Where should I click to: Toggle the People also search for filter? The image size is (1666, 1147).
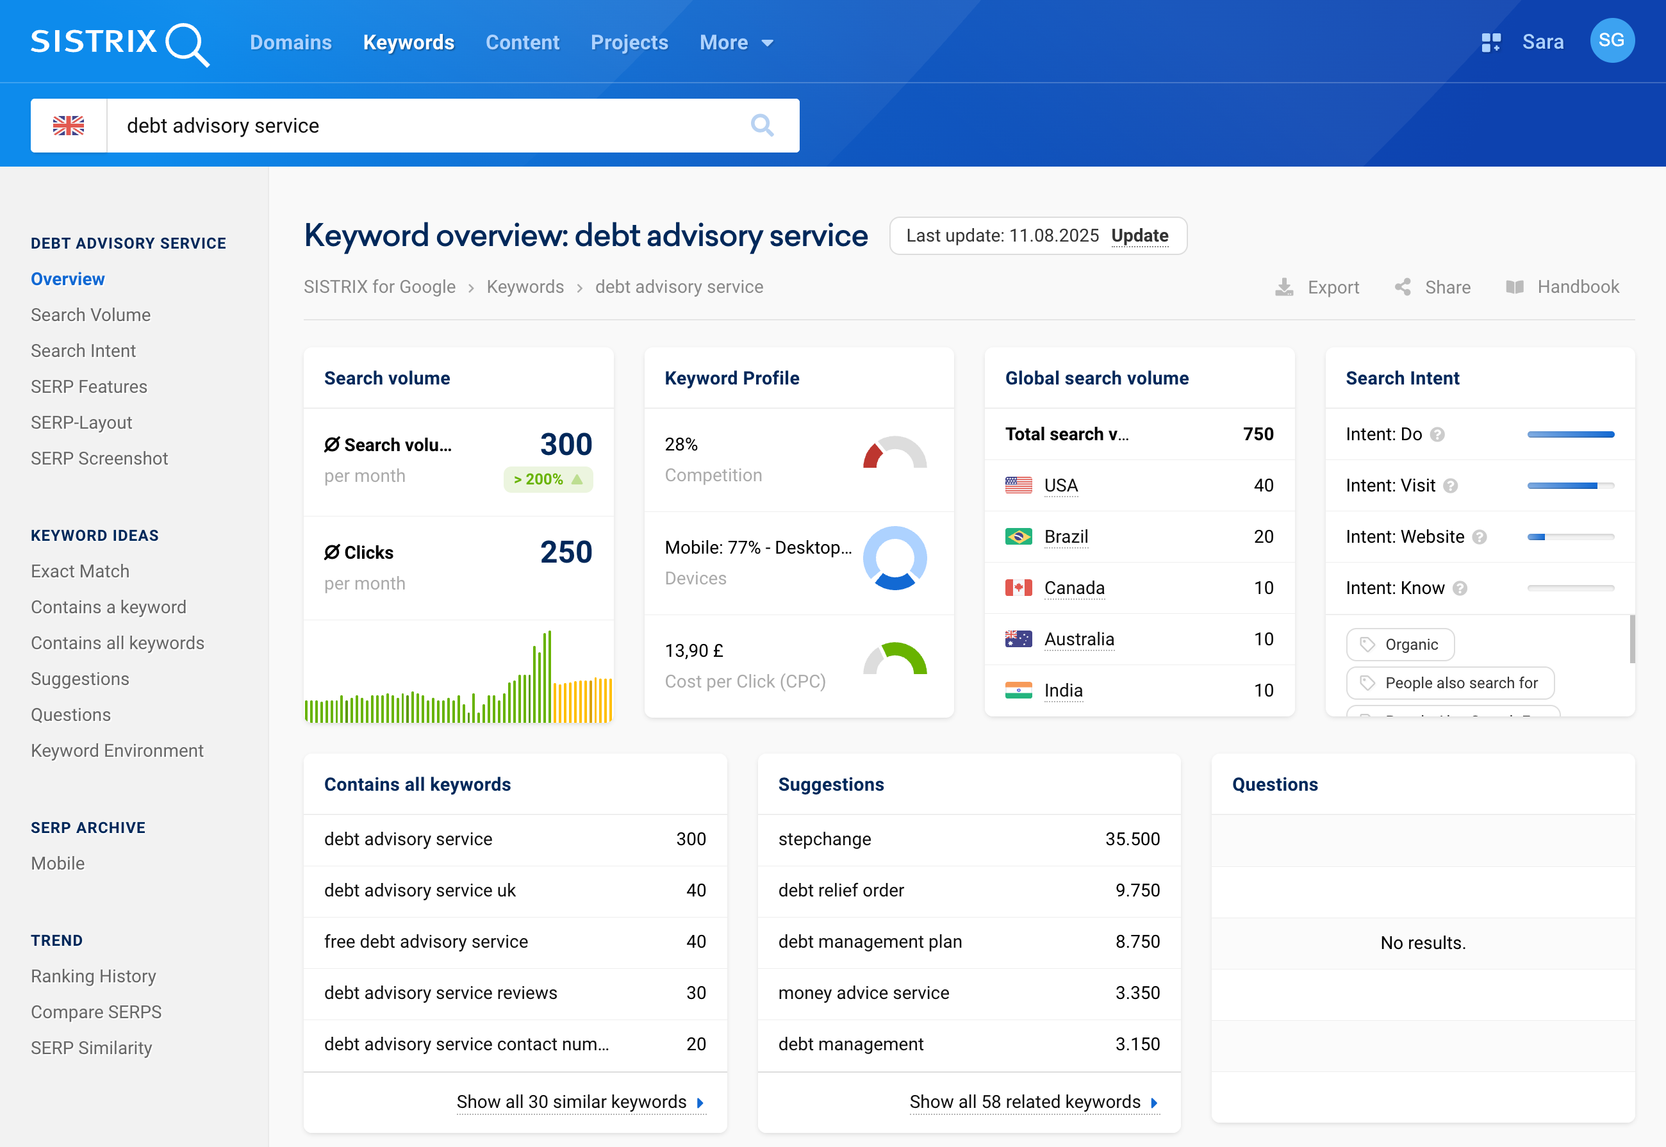click(1449, 682)
